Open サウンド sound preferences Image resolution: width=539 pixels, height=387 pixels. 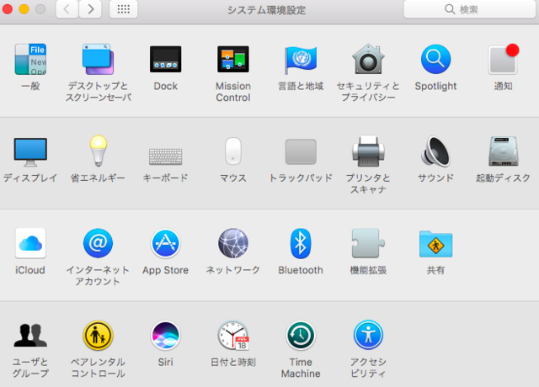pyautogui.click(x=435, y=152)
